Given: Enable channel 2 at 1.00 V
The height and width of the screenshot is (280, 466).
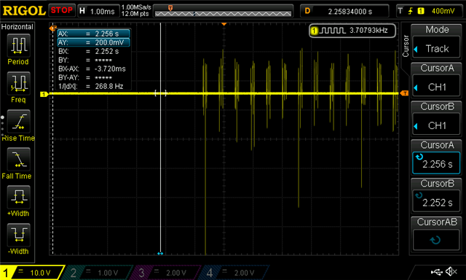Looking at the screenshot, I should pos(98,273).
